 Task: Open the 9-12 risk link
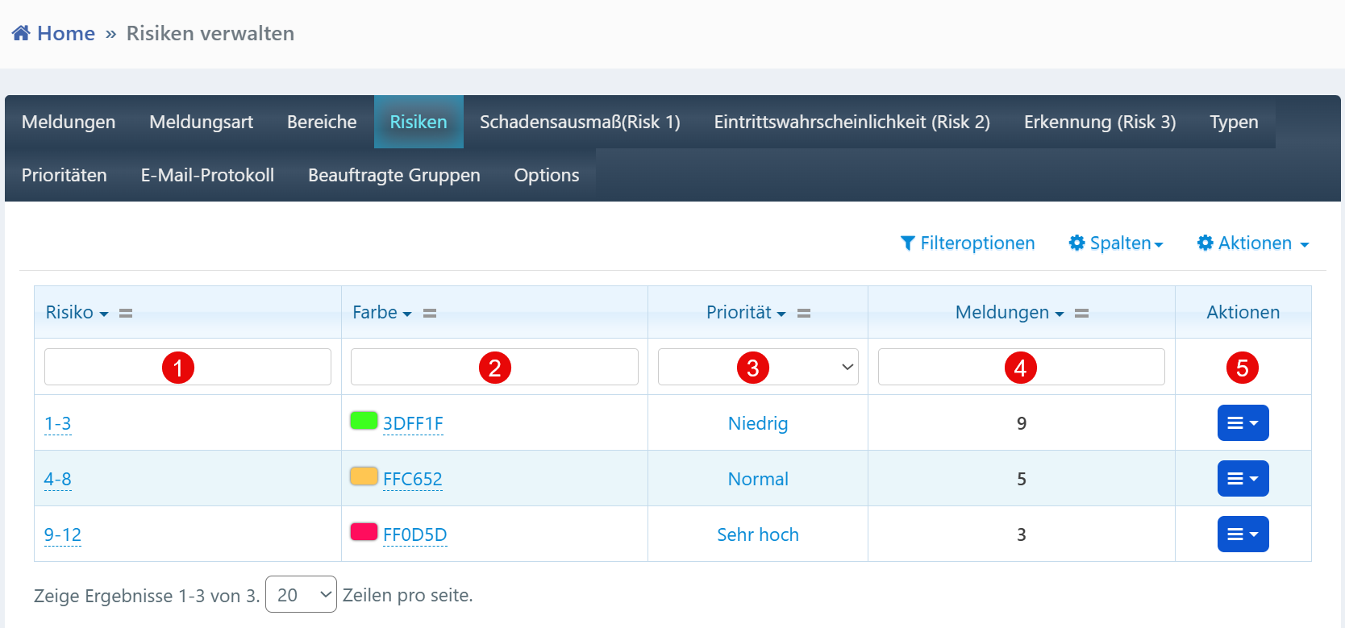pyautogui.click(x=62, y=534)
